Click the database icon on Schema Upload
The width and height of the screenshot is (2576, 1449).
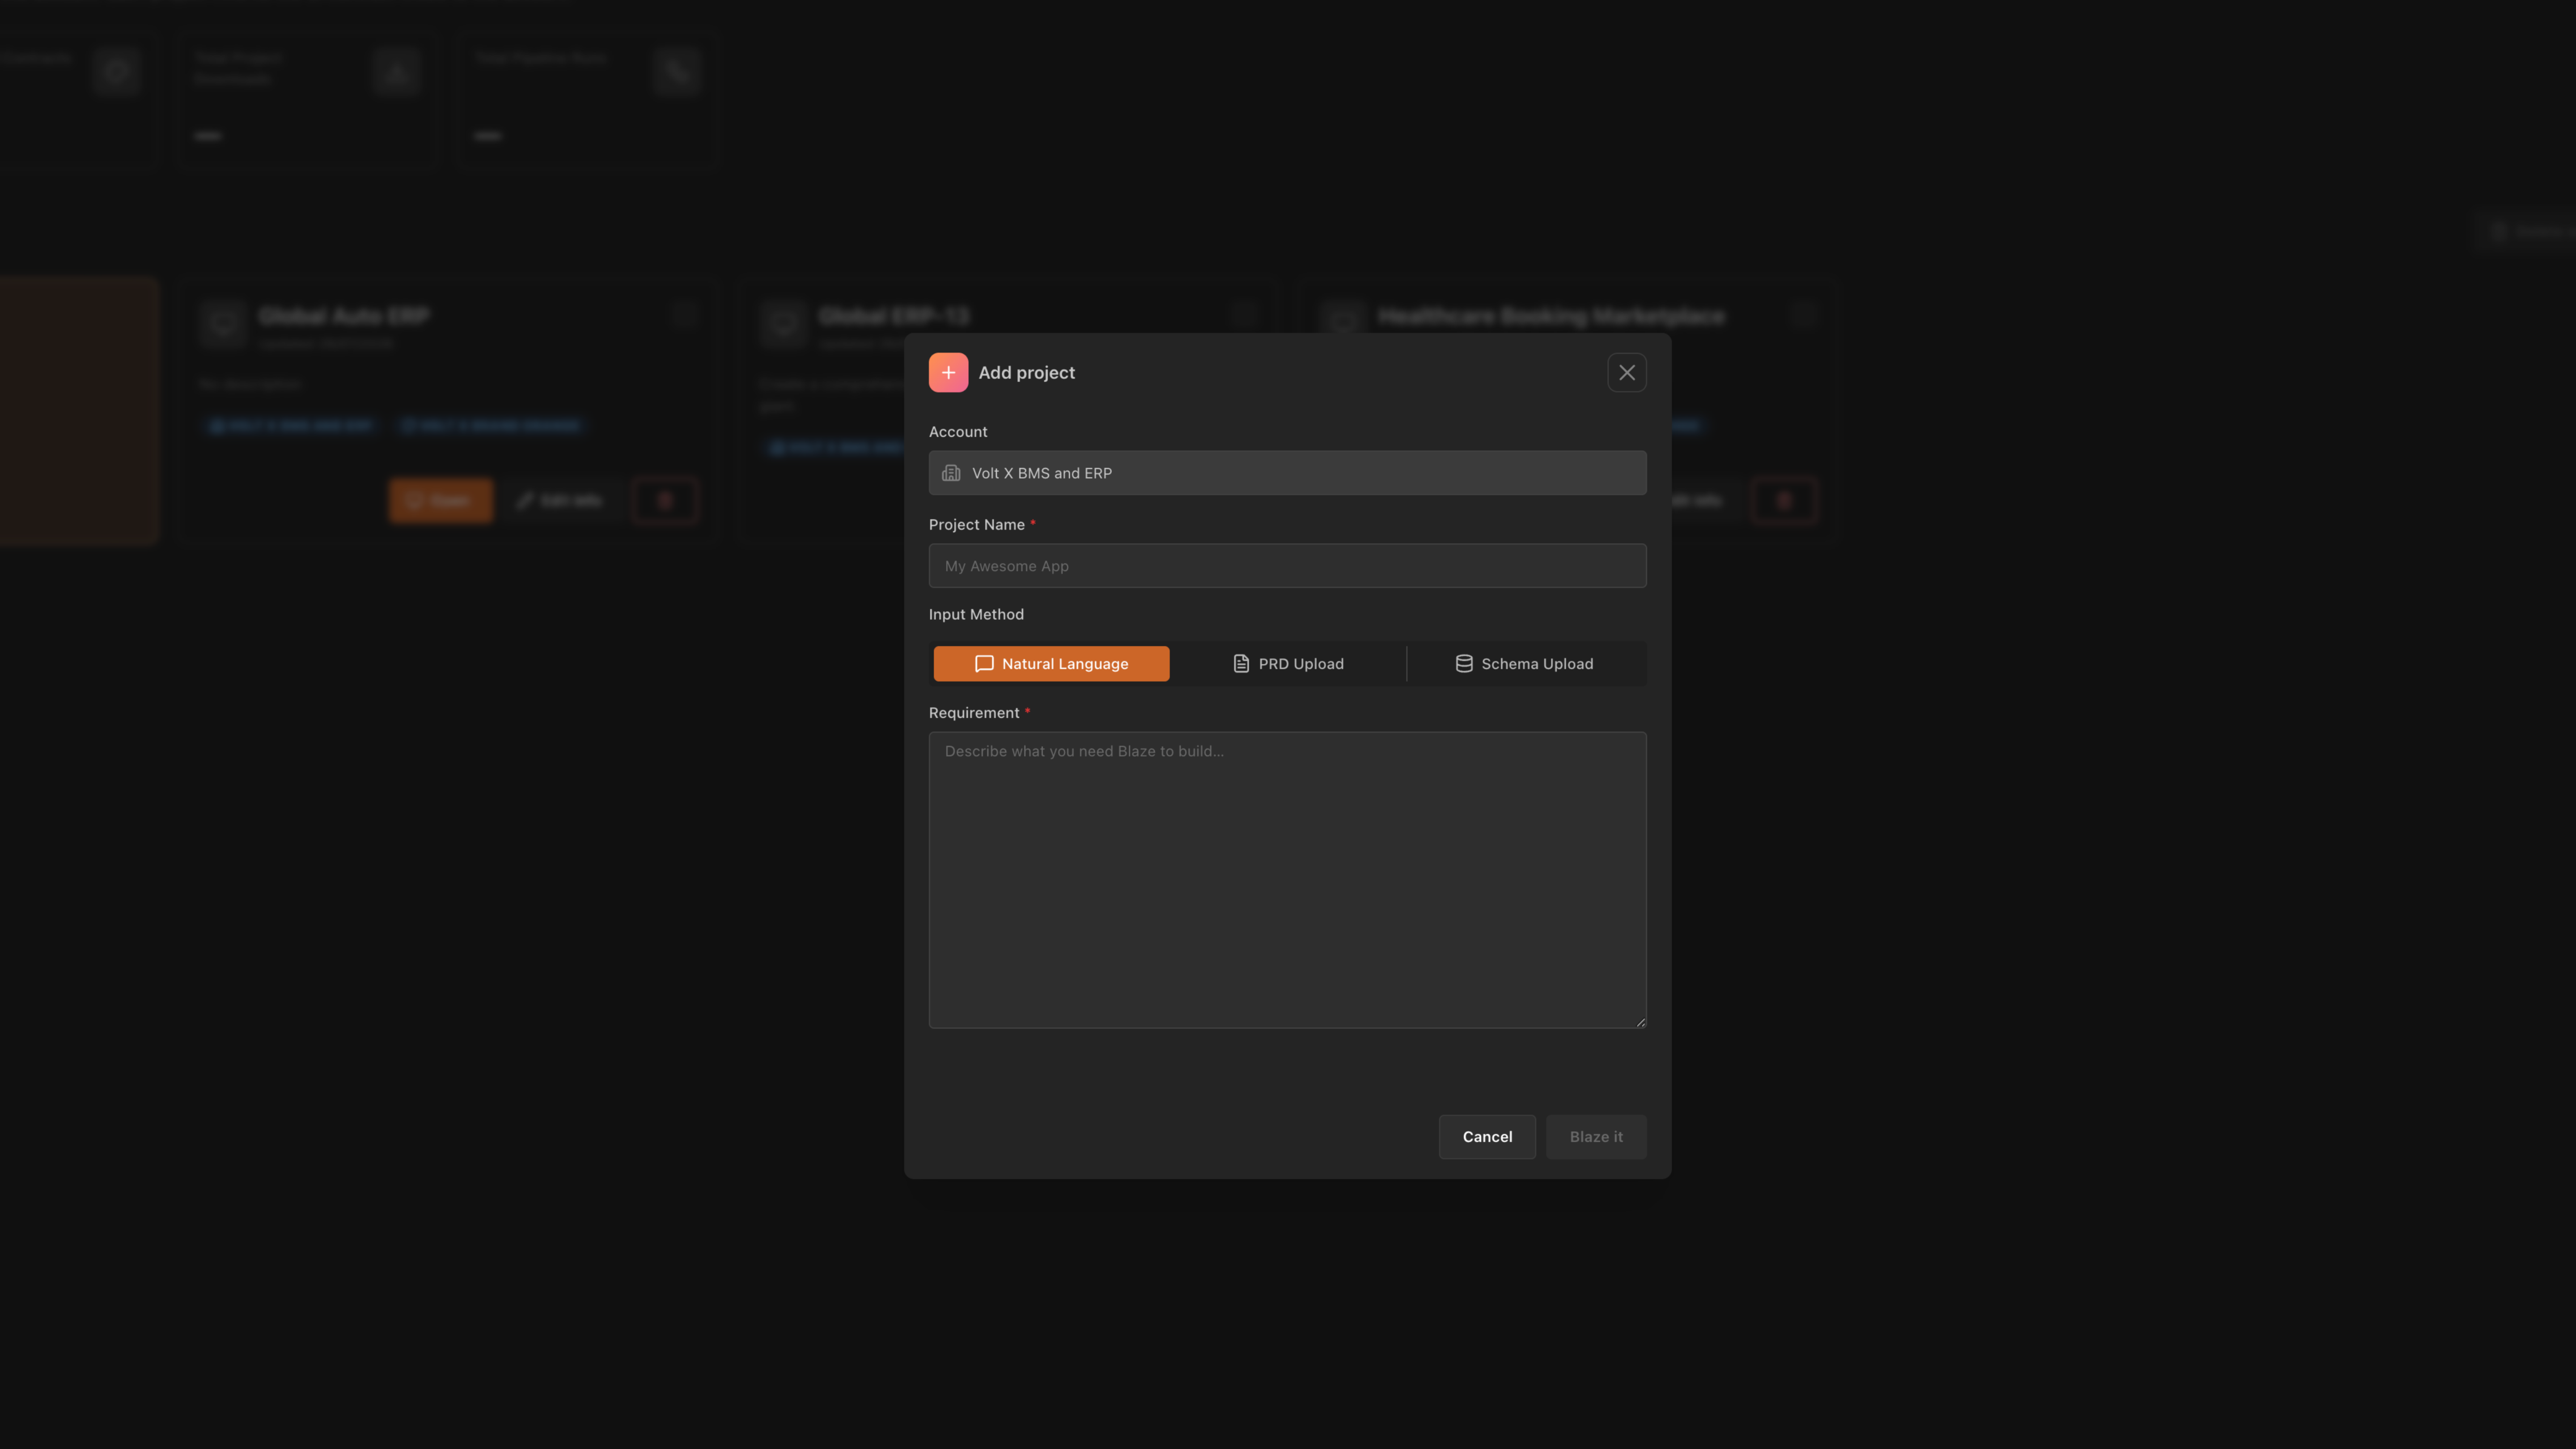[x=1464, y=664]
